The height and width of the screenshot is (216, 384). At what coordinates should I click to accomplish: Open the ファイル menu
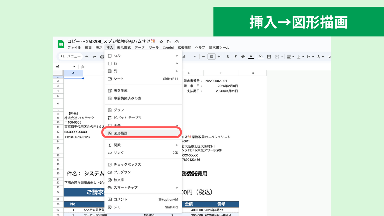[x=74, y=48]
